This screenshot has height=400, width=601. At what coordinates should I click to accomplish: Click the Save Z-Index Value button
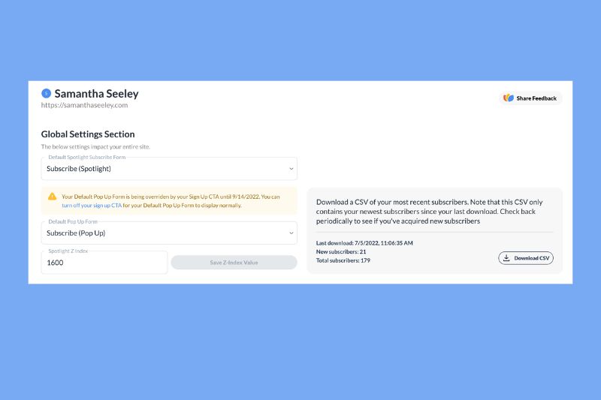[x=234, y=263]
